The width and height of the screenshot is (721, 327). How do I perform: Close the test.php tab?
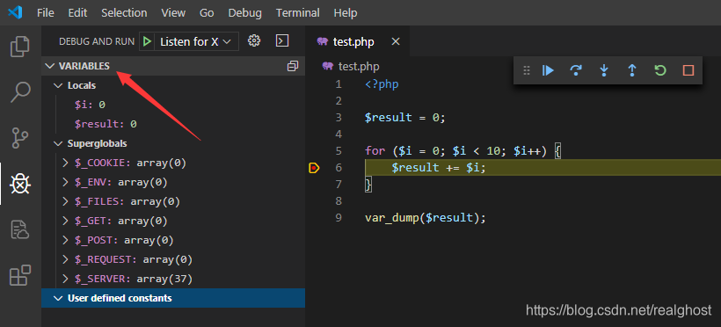(396, 42)
